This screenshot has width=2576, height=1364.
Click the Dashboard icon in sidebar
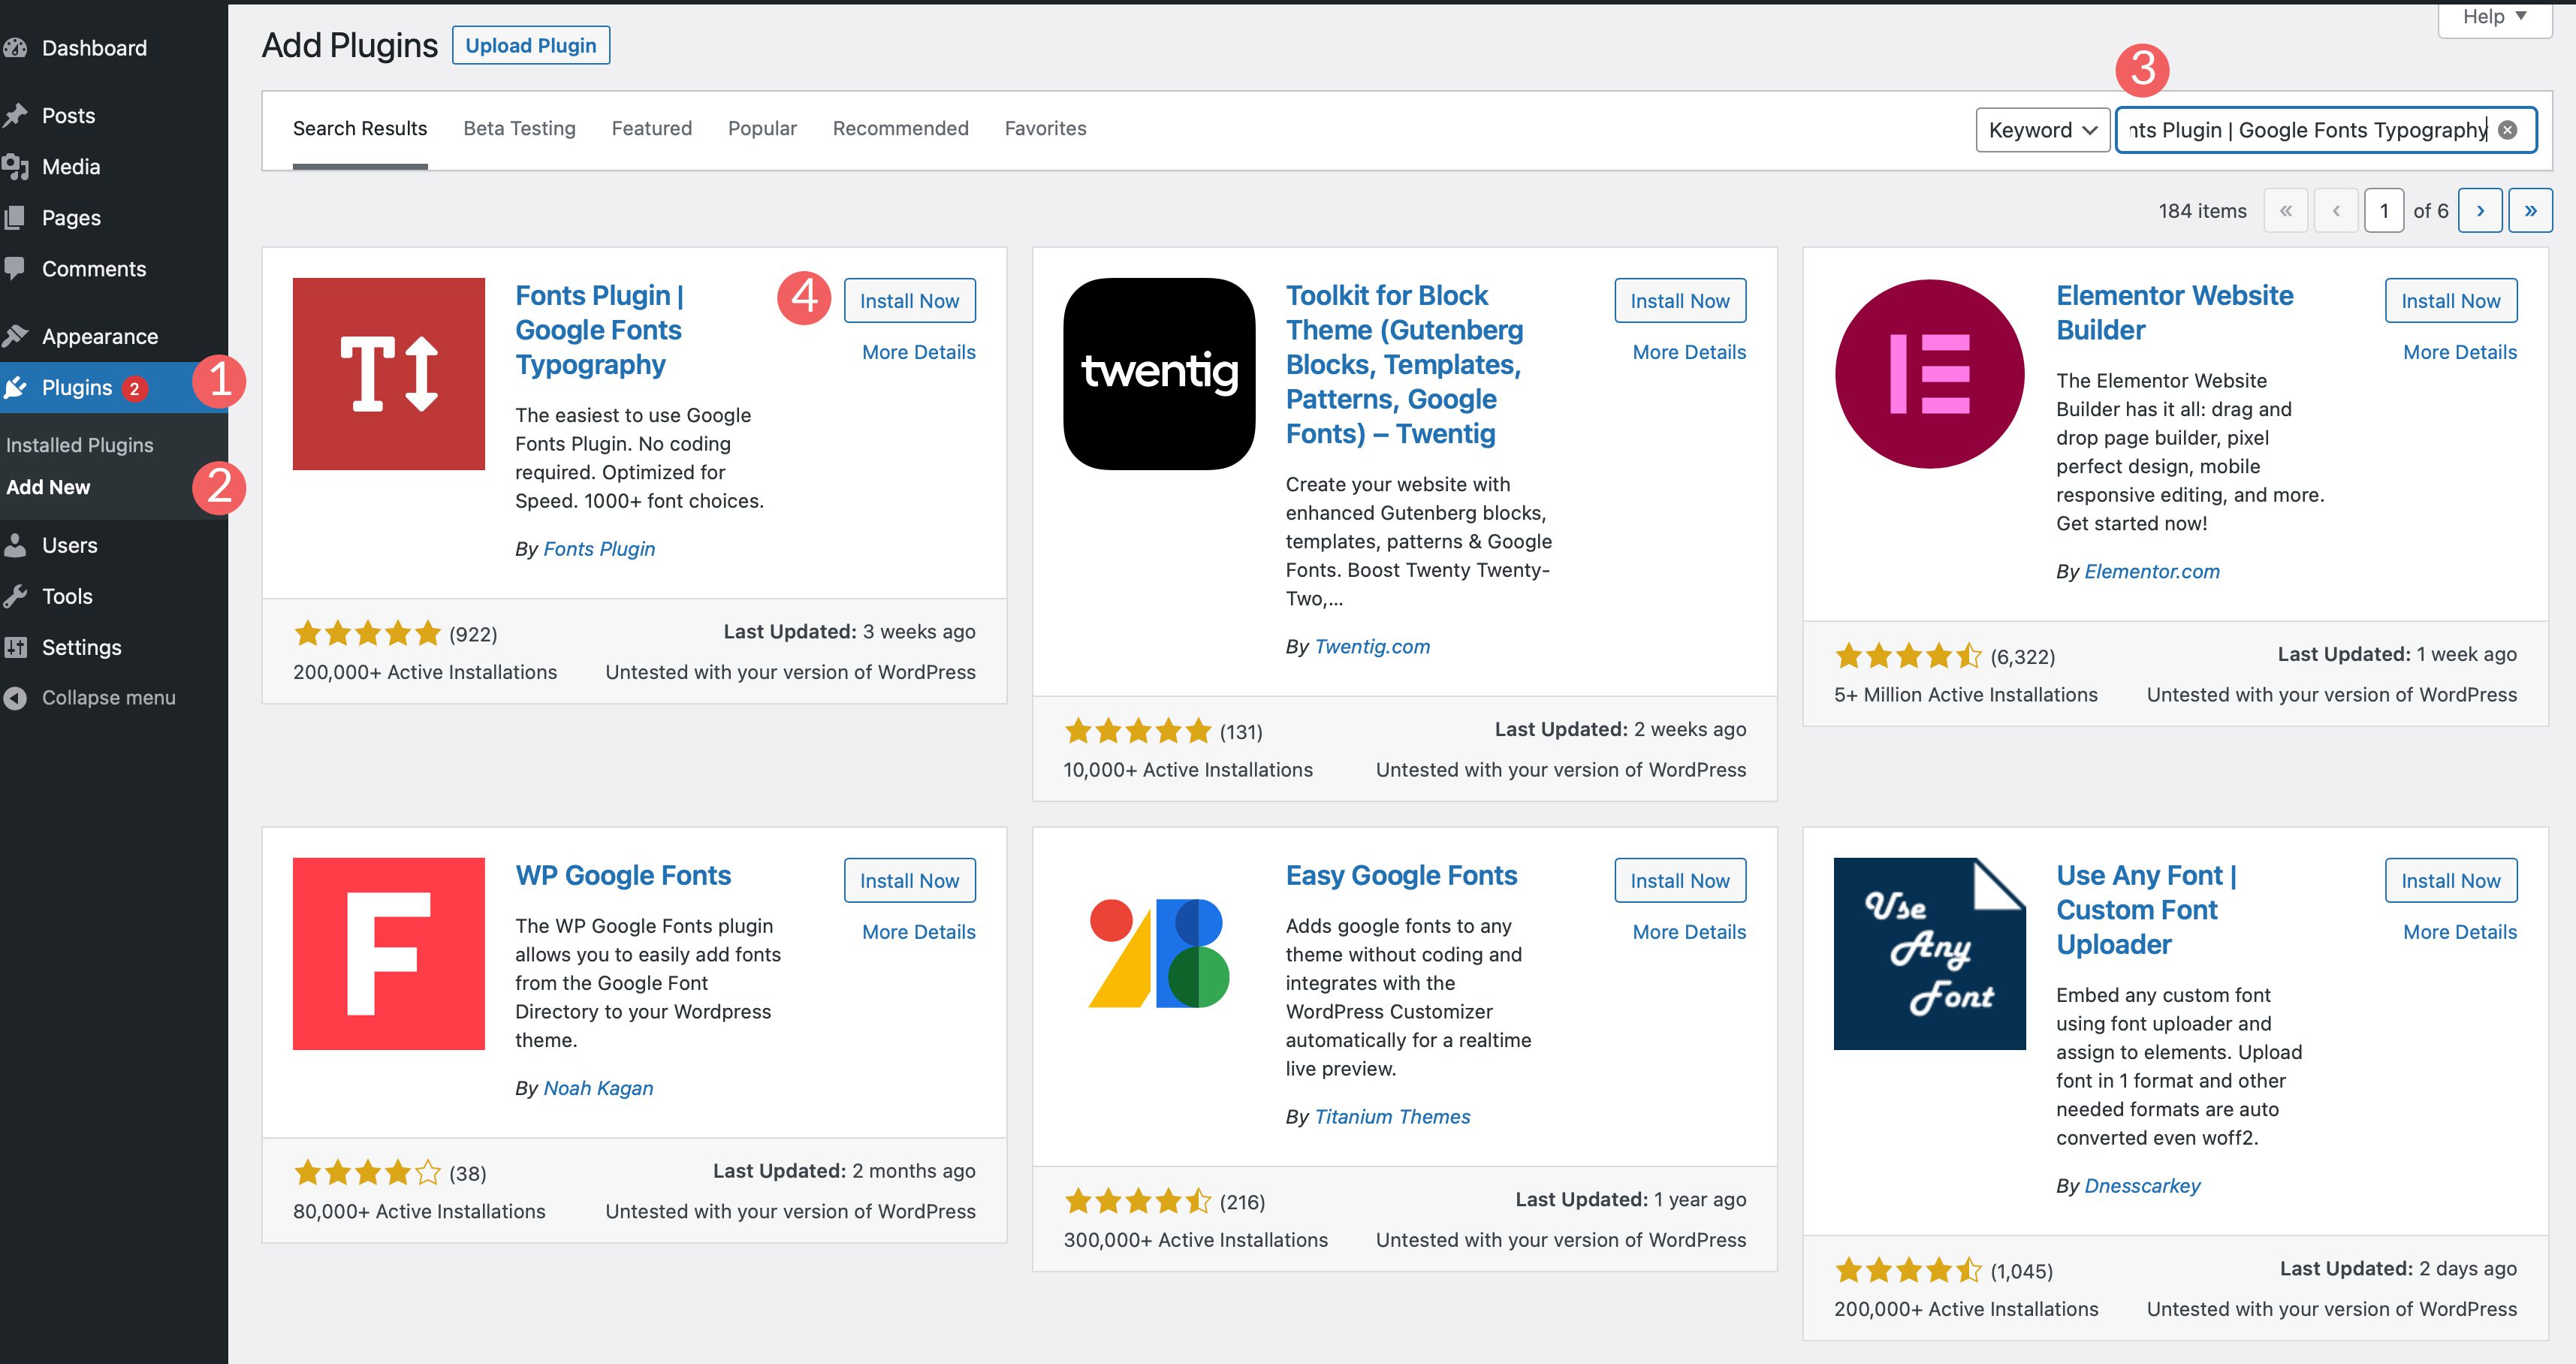[x=15, y=47]
